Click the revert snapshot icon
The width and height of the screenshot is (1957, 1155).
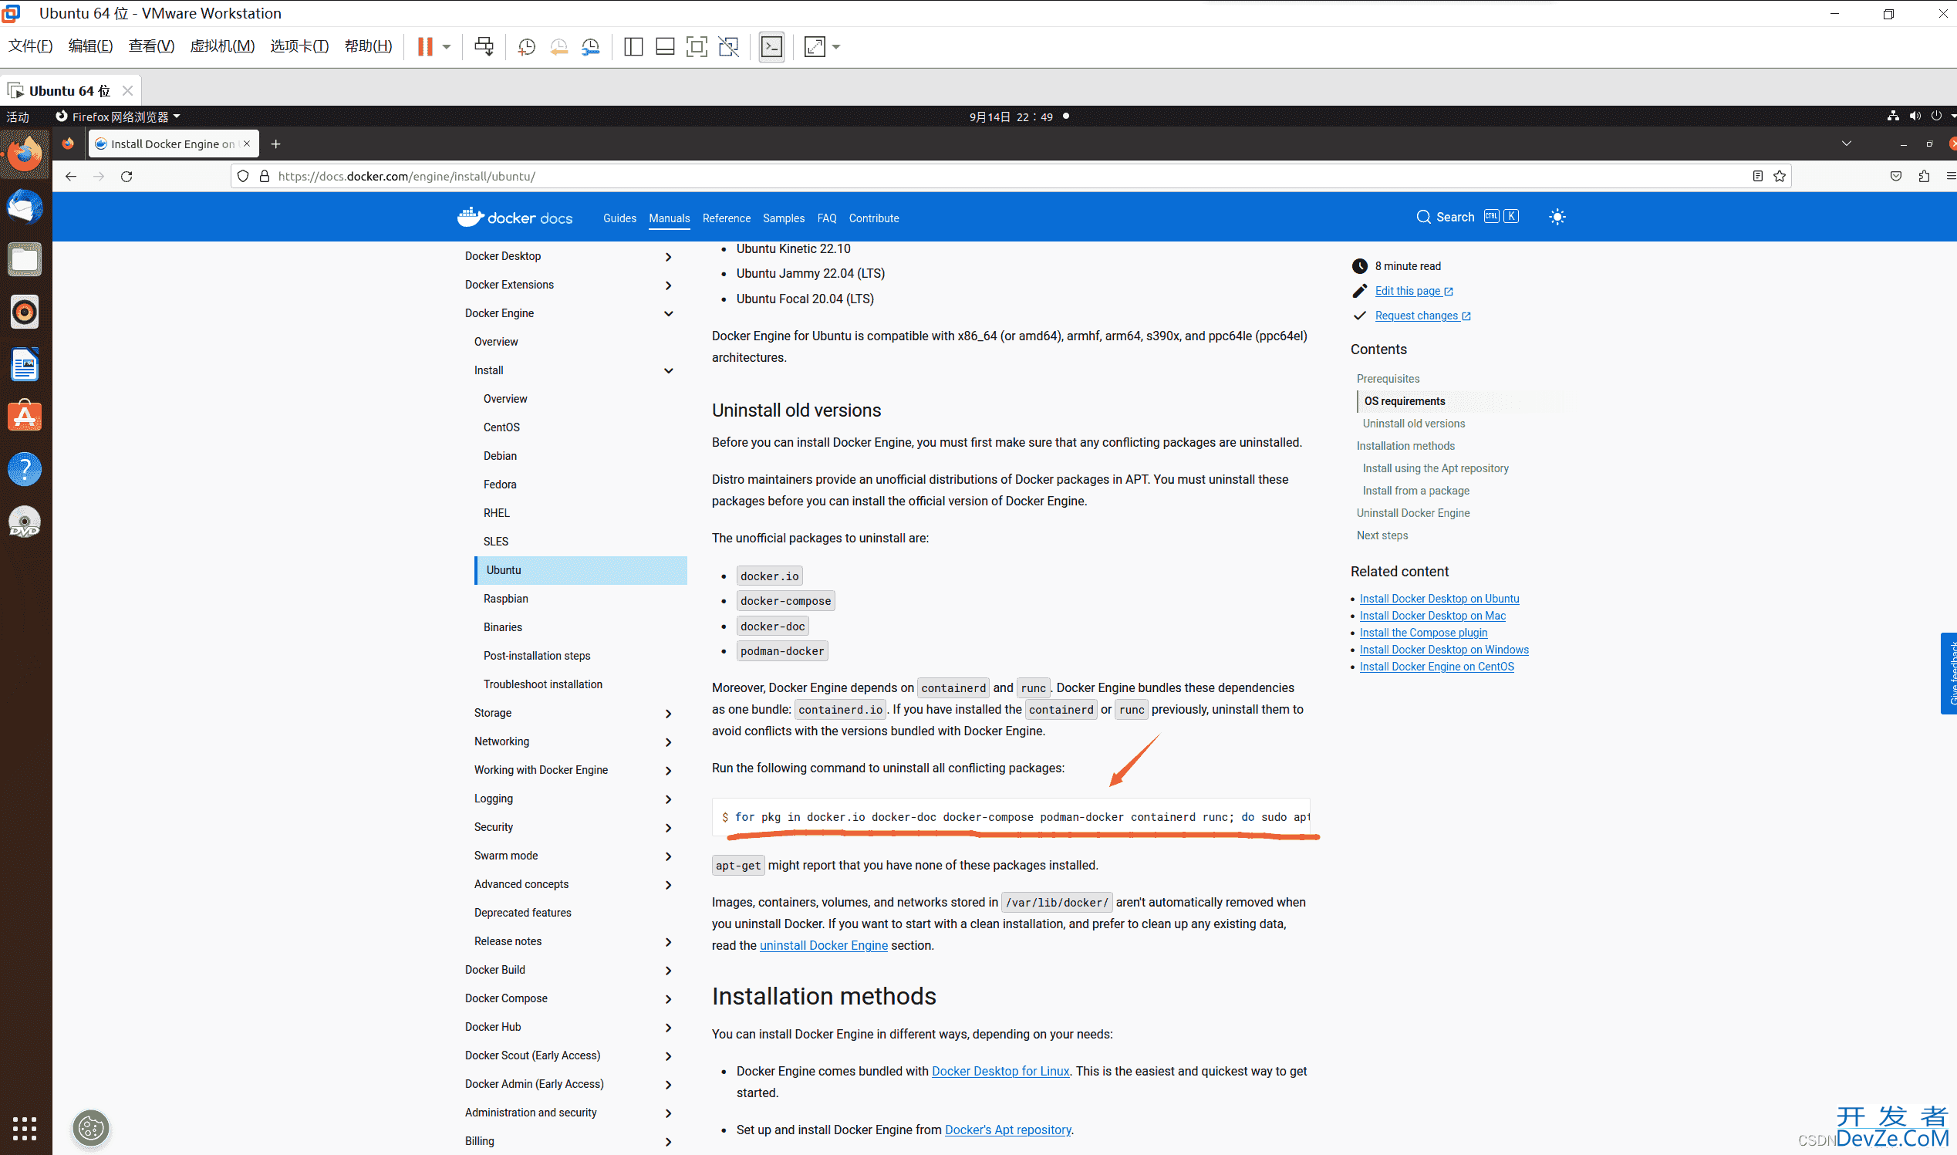click(x=558, y=48)
